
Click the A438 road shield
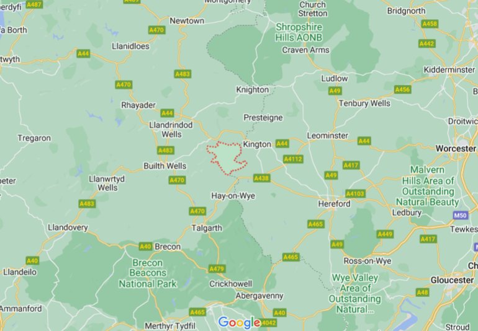click(261, 178)
